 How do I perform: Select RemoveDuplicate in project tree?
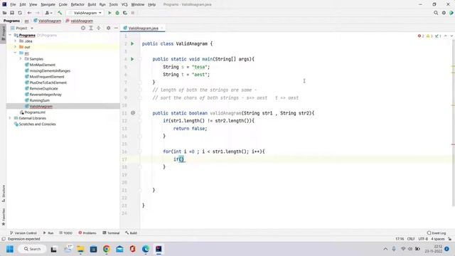click(x=43, y=88)
